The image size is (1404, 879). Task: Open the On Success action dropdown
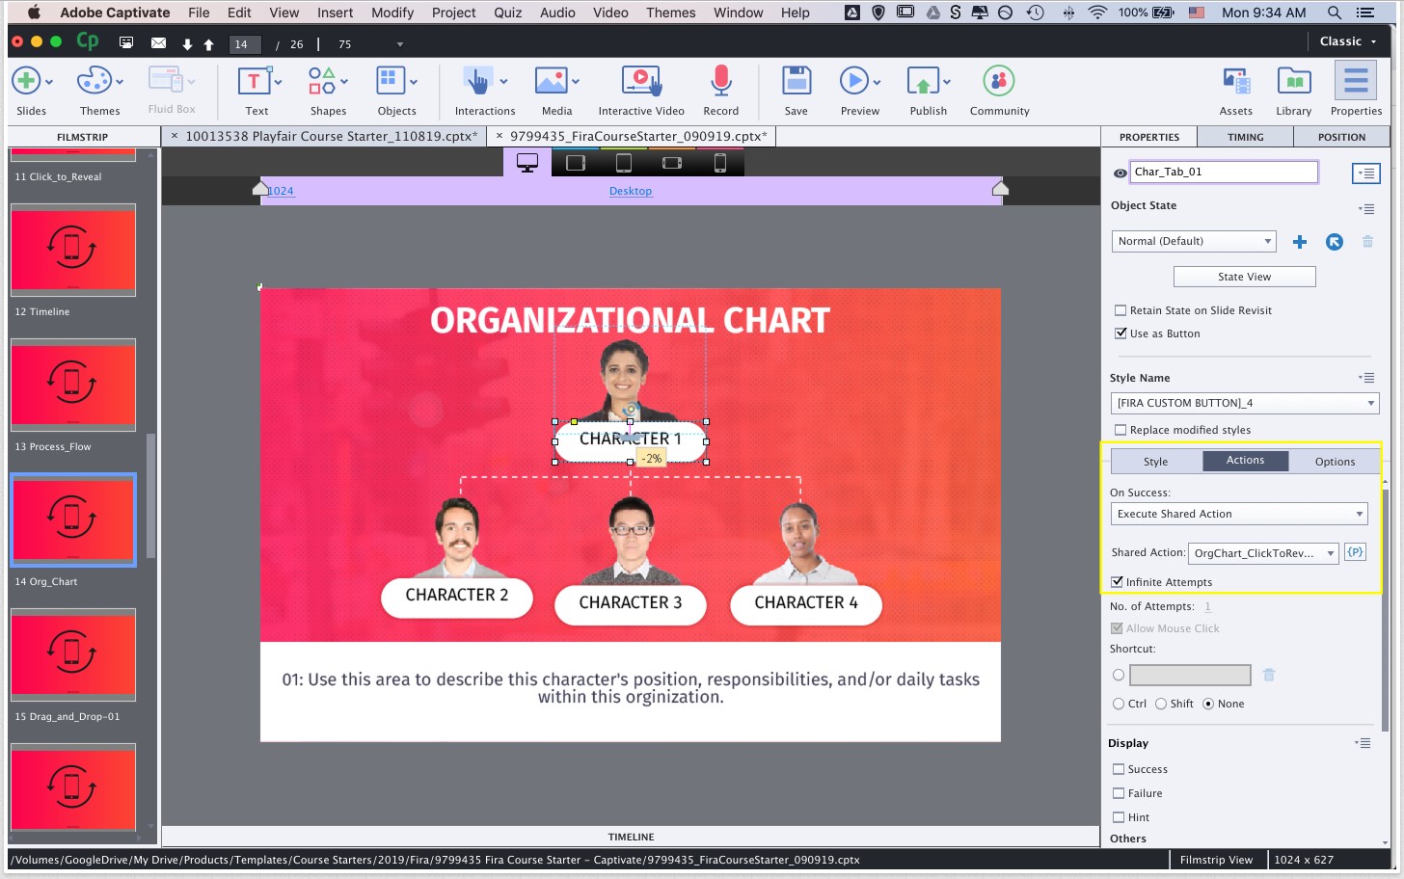coord(1239,514)
